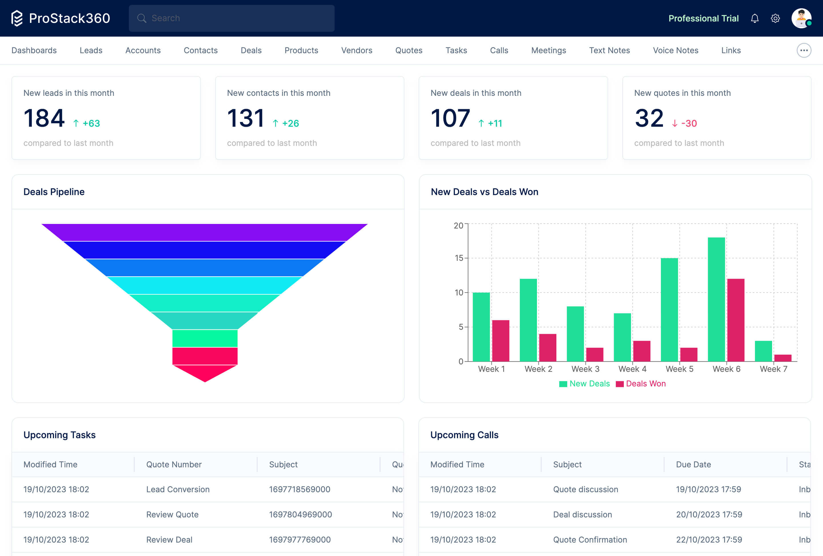The width and height of the screenshot is (823, 556).
Task: Click the Voice Notes icon
Action: pos(675,50)
